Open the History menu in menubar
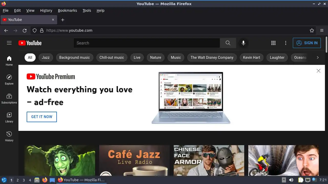Image resolution: width=328 pixels, height=184 pixels. click(x=46, y=10)
